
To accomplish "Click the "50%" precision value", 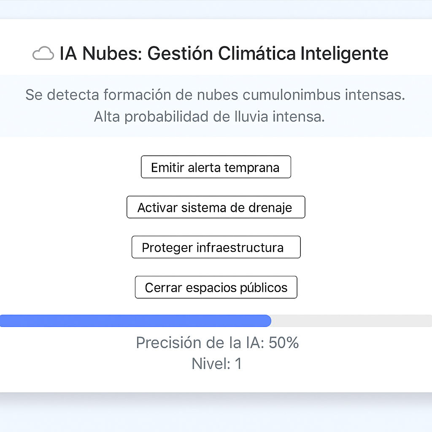I will [x=284, y=343].
